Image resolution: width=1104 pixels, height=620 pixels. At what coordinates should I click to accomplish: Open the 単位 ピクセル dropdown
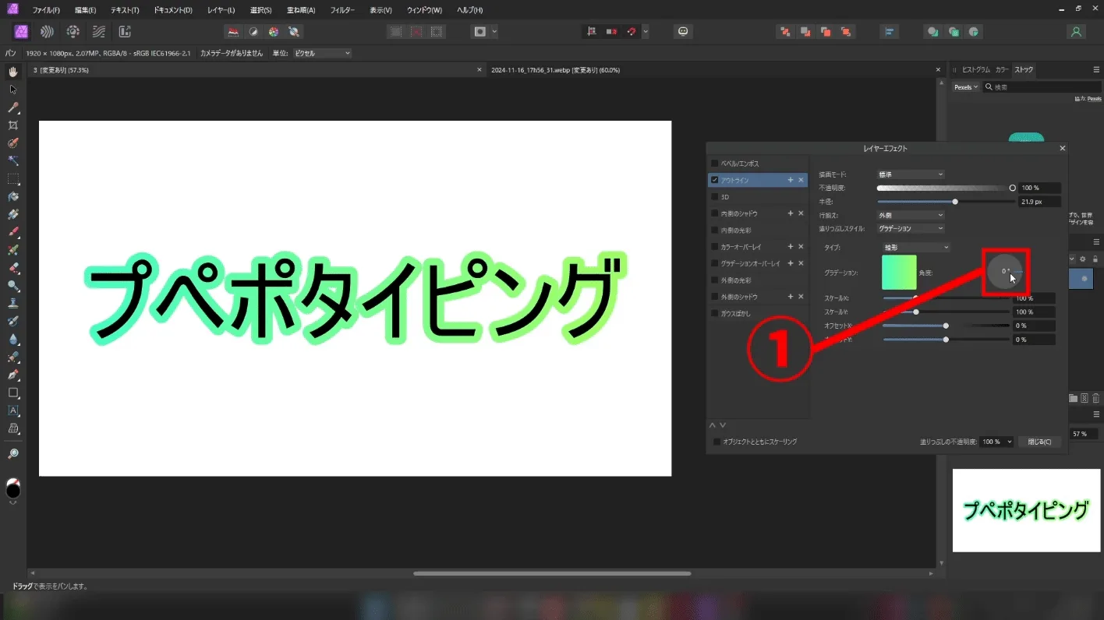322,53
